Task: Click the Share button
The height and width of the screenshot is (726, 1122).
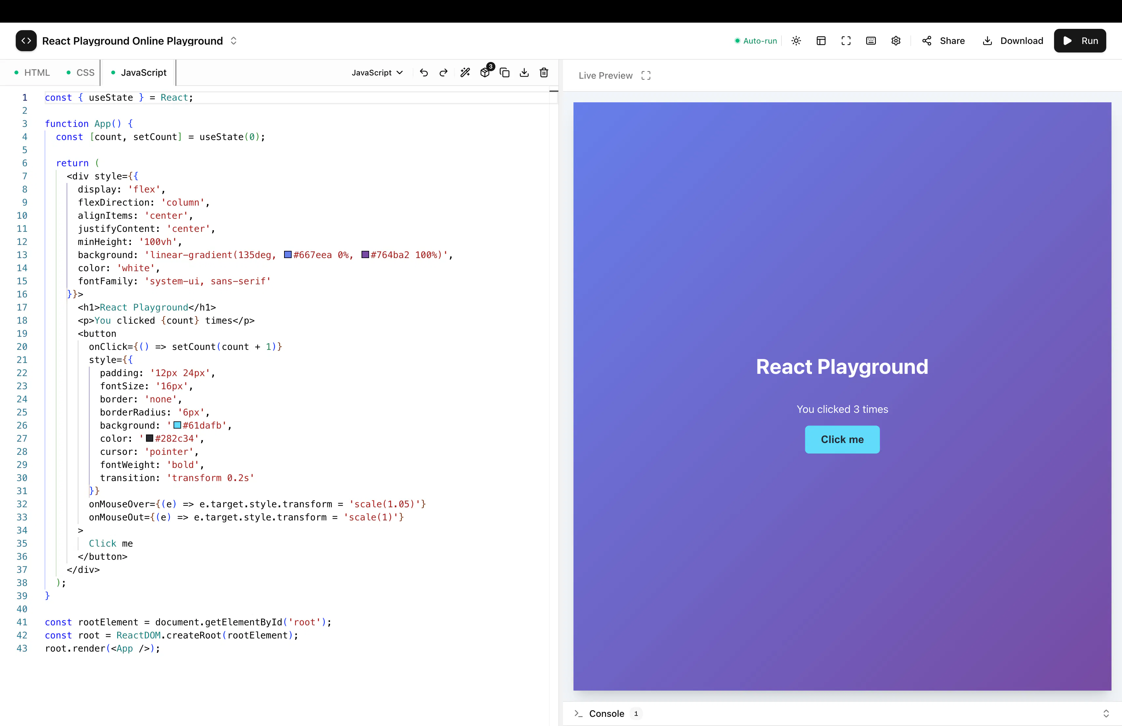Action: tap(943, 41)
